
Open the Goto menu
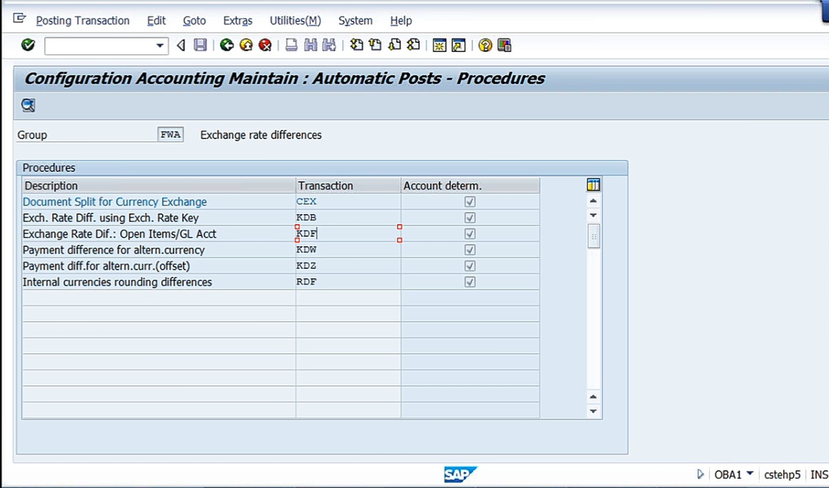coord(194,21)
